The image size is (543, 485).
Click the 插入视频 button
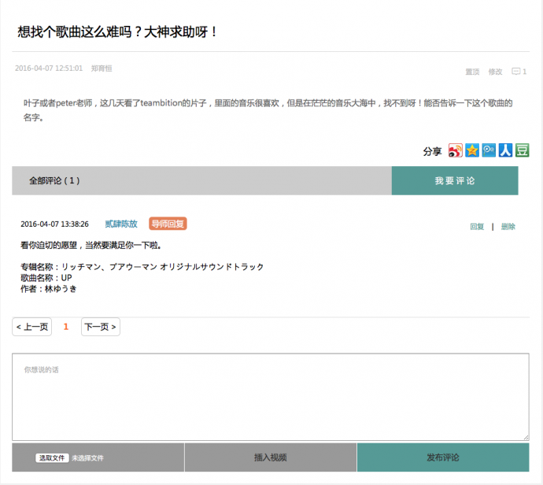pos(270,457)
